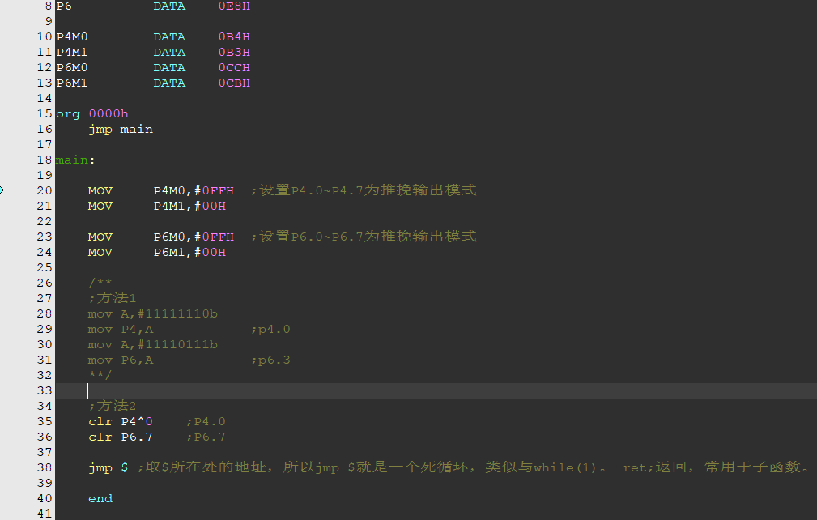817x520 pixels.
Task: Click line number 18 in the gutter
Action: [45, 160]
